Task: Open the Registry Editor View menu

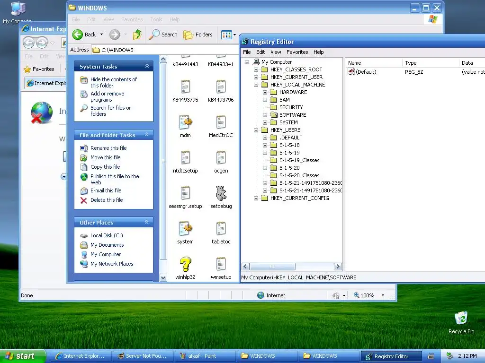Action: click(276, 52)
